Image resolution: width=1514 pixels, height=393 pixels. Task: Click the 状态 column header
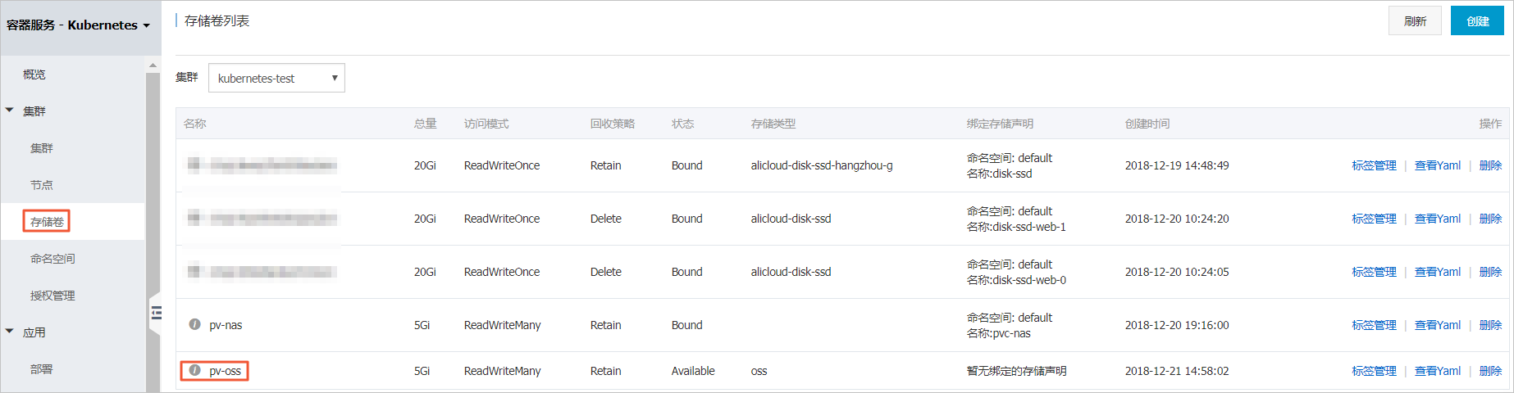coord(683,124)
